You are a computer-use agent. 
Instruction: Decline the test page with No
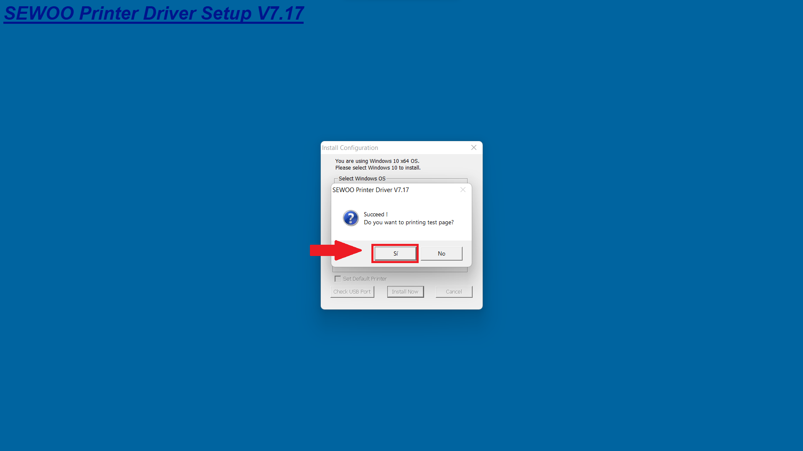pyautogui.click(x=441, y=253)
